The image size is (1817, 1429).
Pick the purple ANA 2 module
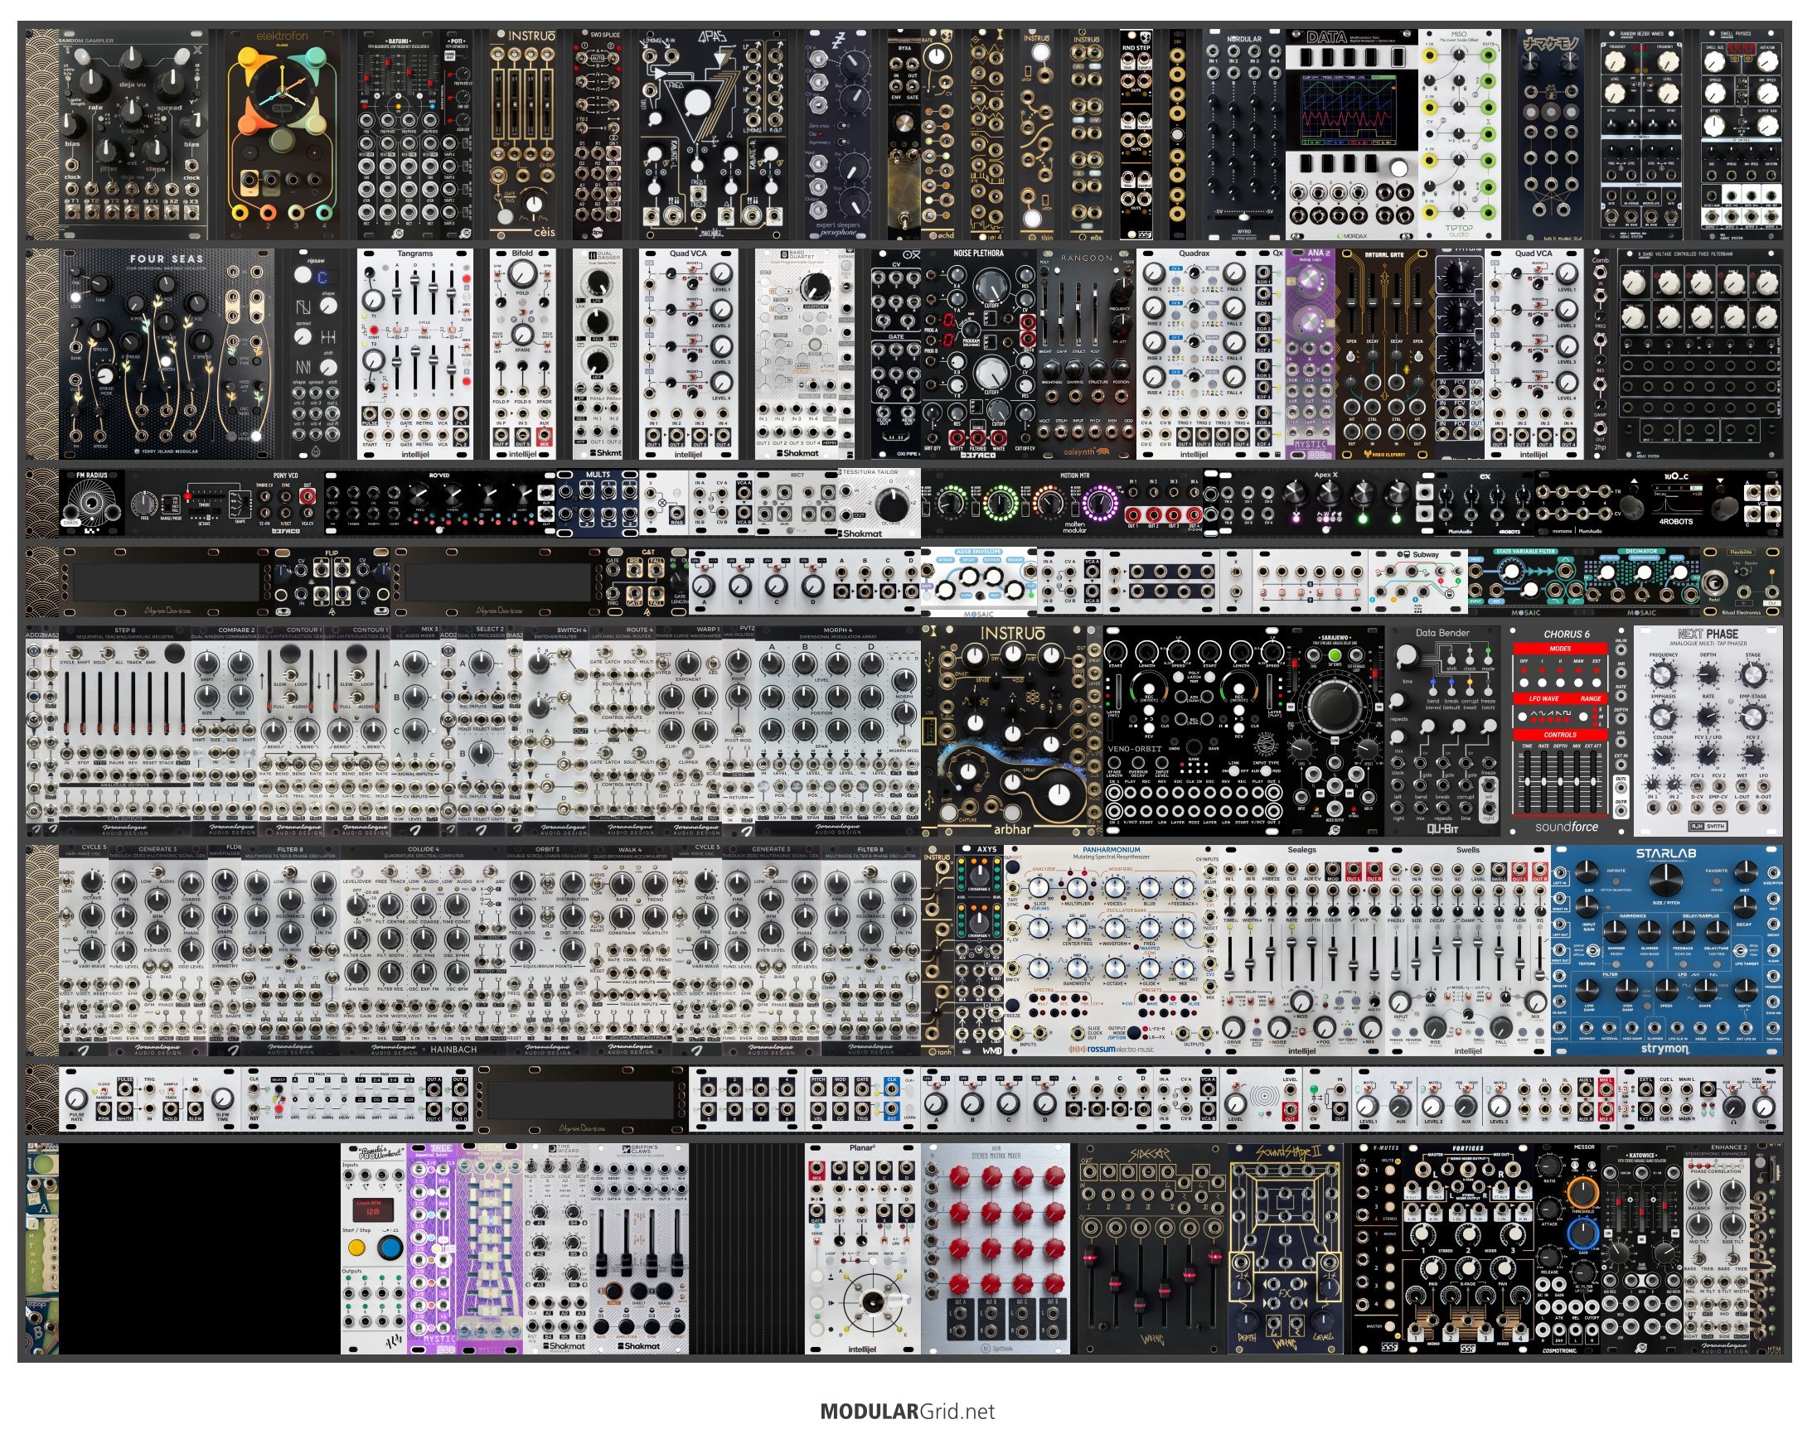tap(1310, 354)
